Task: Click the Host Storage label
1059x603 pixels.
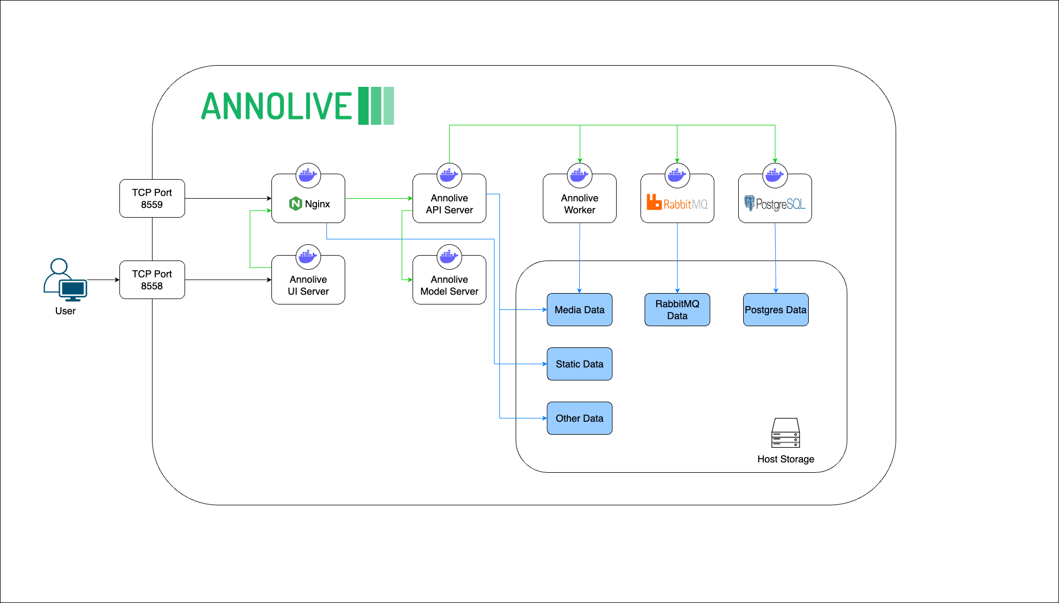Action: (x=786, y=459)
